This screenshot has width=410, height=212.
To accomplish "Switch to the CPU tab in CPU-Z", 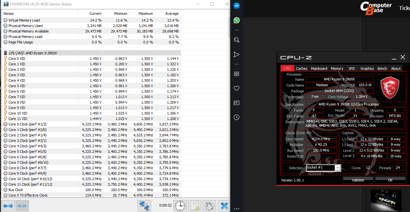I will [x=287, y=68].
